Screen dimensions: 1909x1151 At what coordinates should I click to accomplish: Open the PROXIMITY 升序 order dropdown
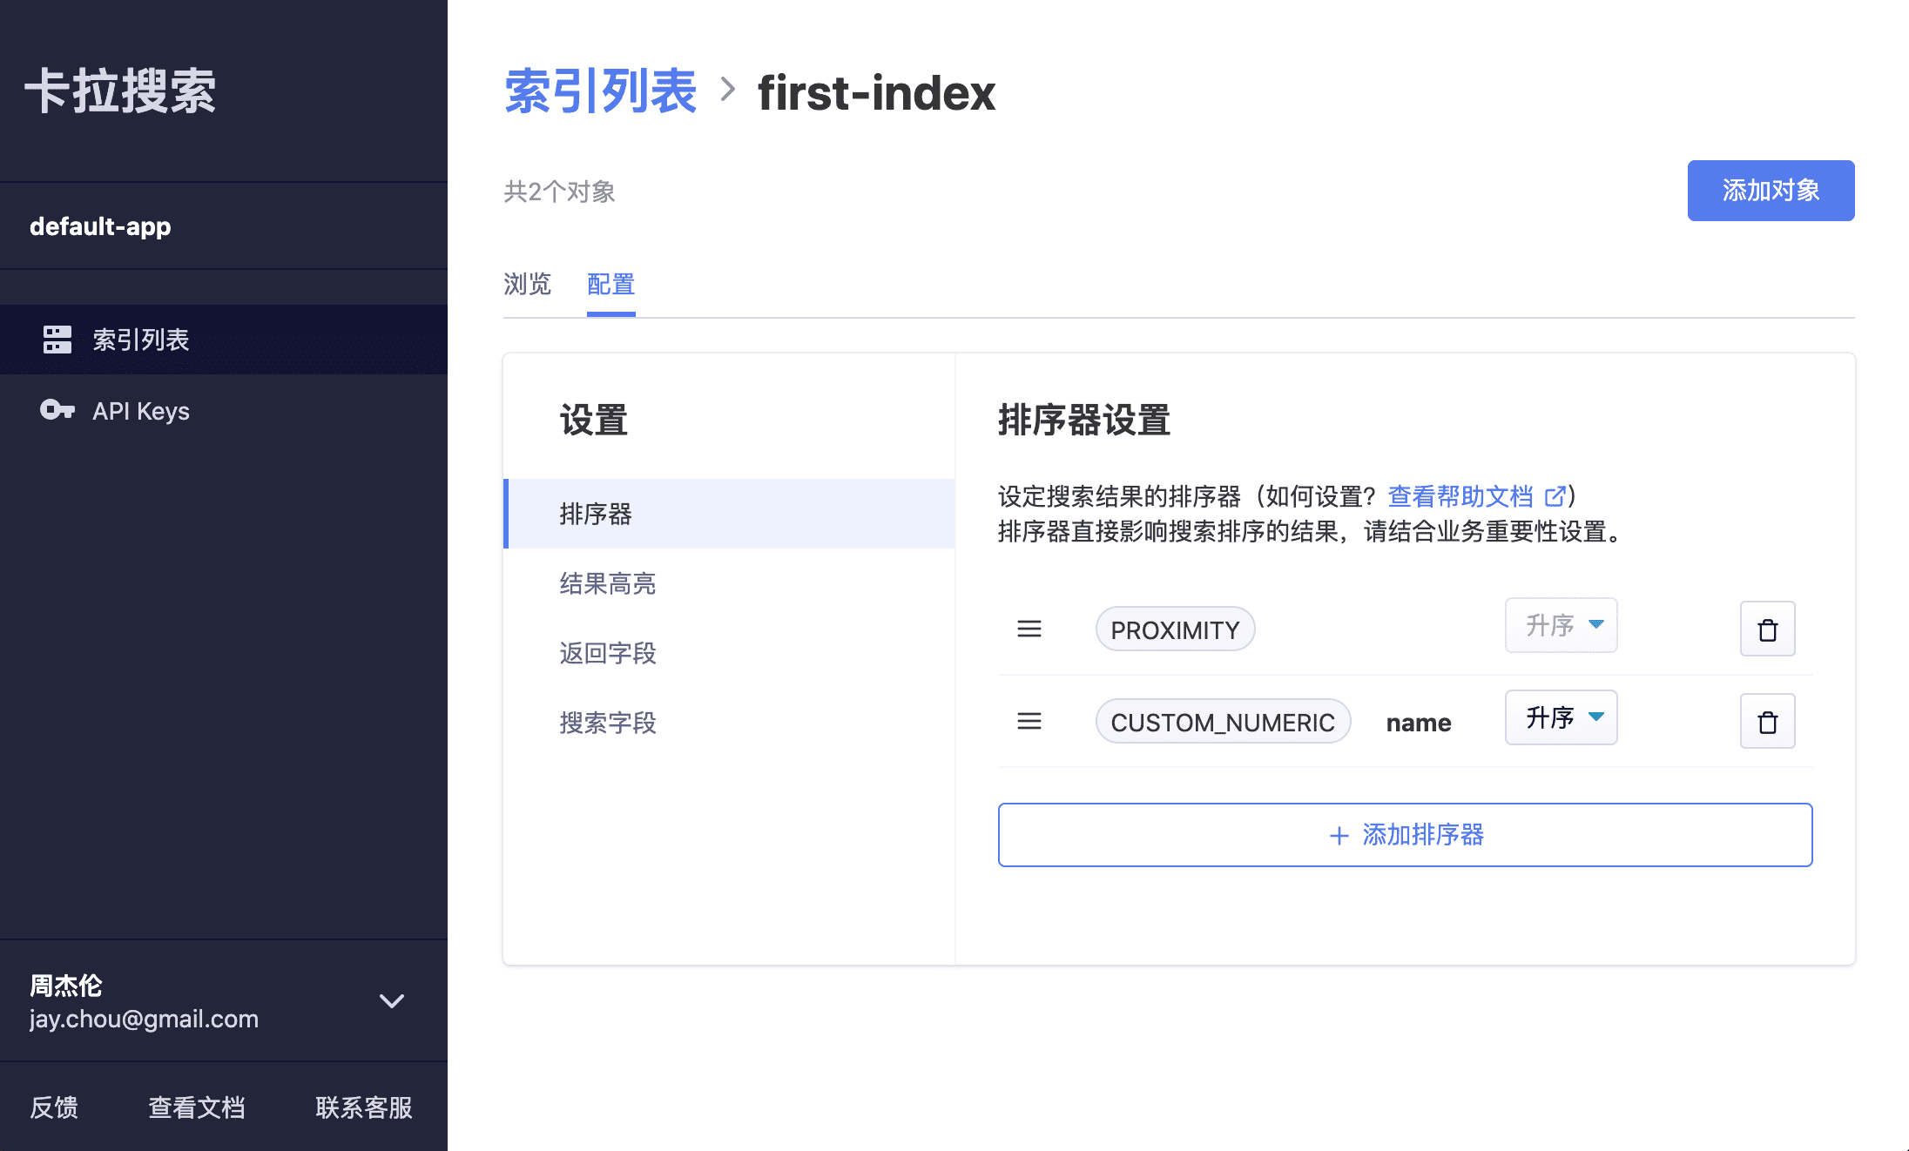1561,625
